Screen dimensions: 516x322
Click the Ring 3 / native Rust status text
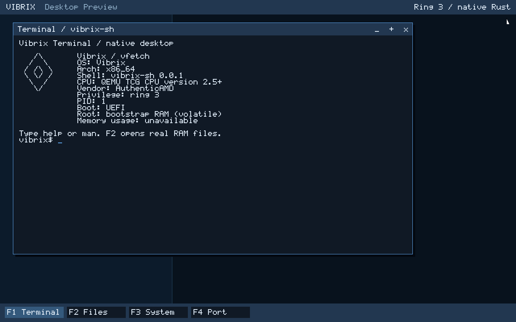coord(462,7)
